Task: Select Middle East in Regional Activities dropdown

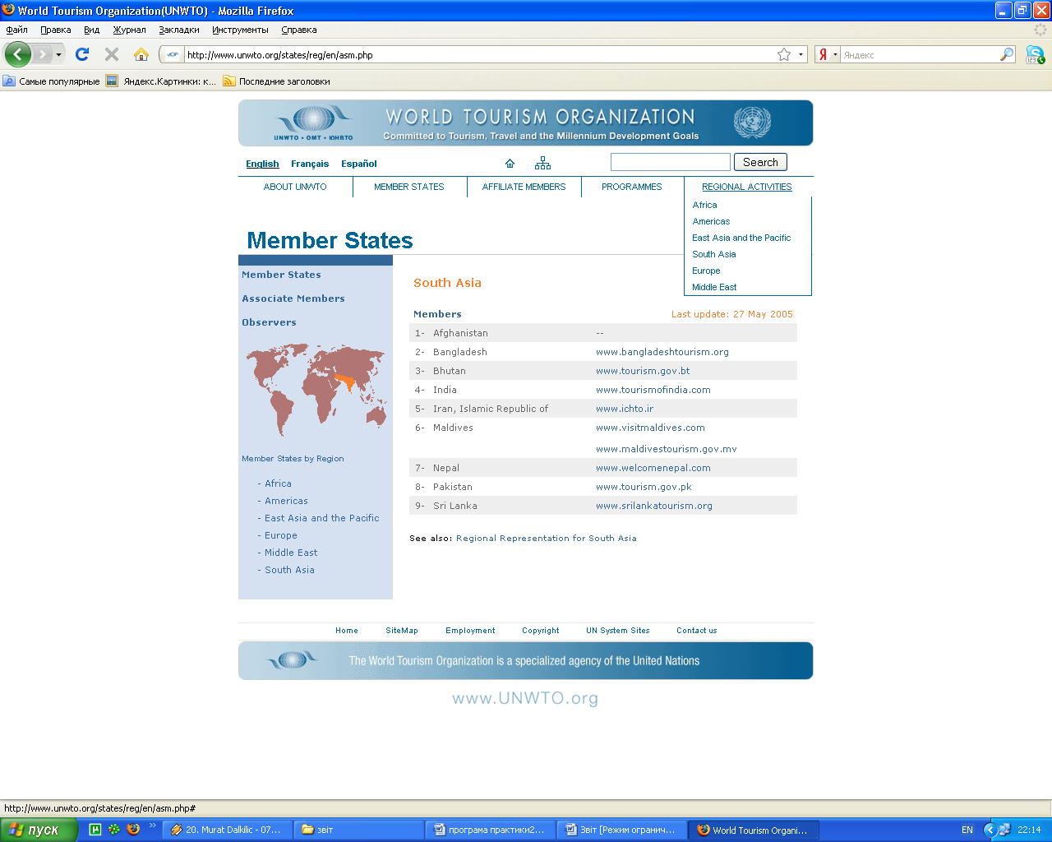Action: [714, 287]
